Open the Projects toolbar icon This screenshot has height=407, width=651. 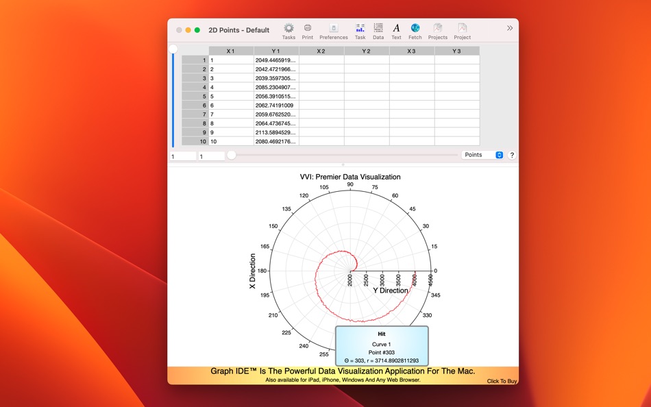438,28
